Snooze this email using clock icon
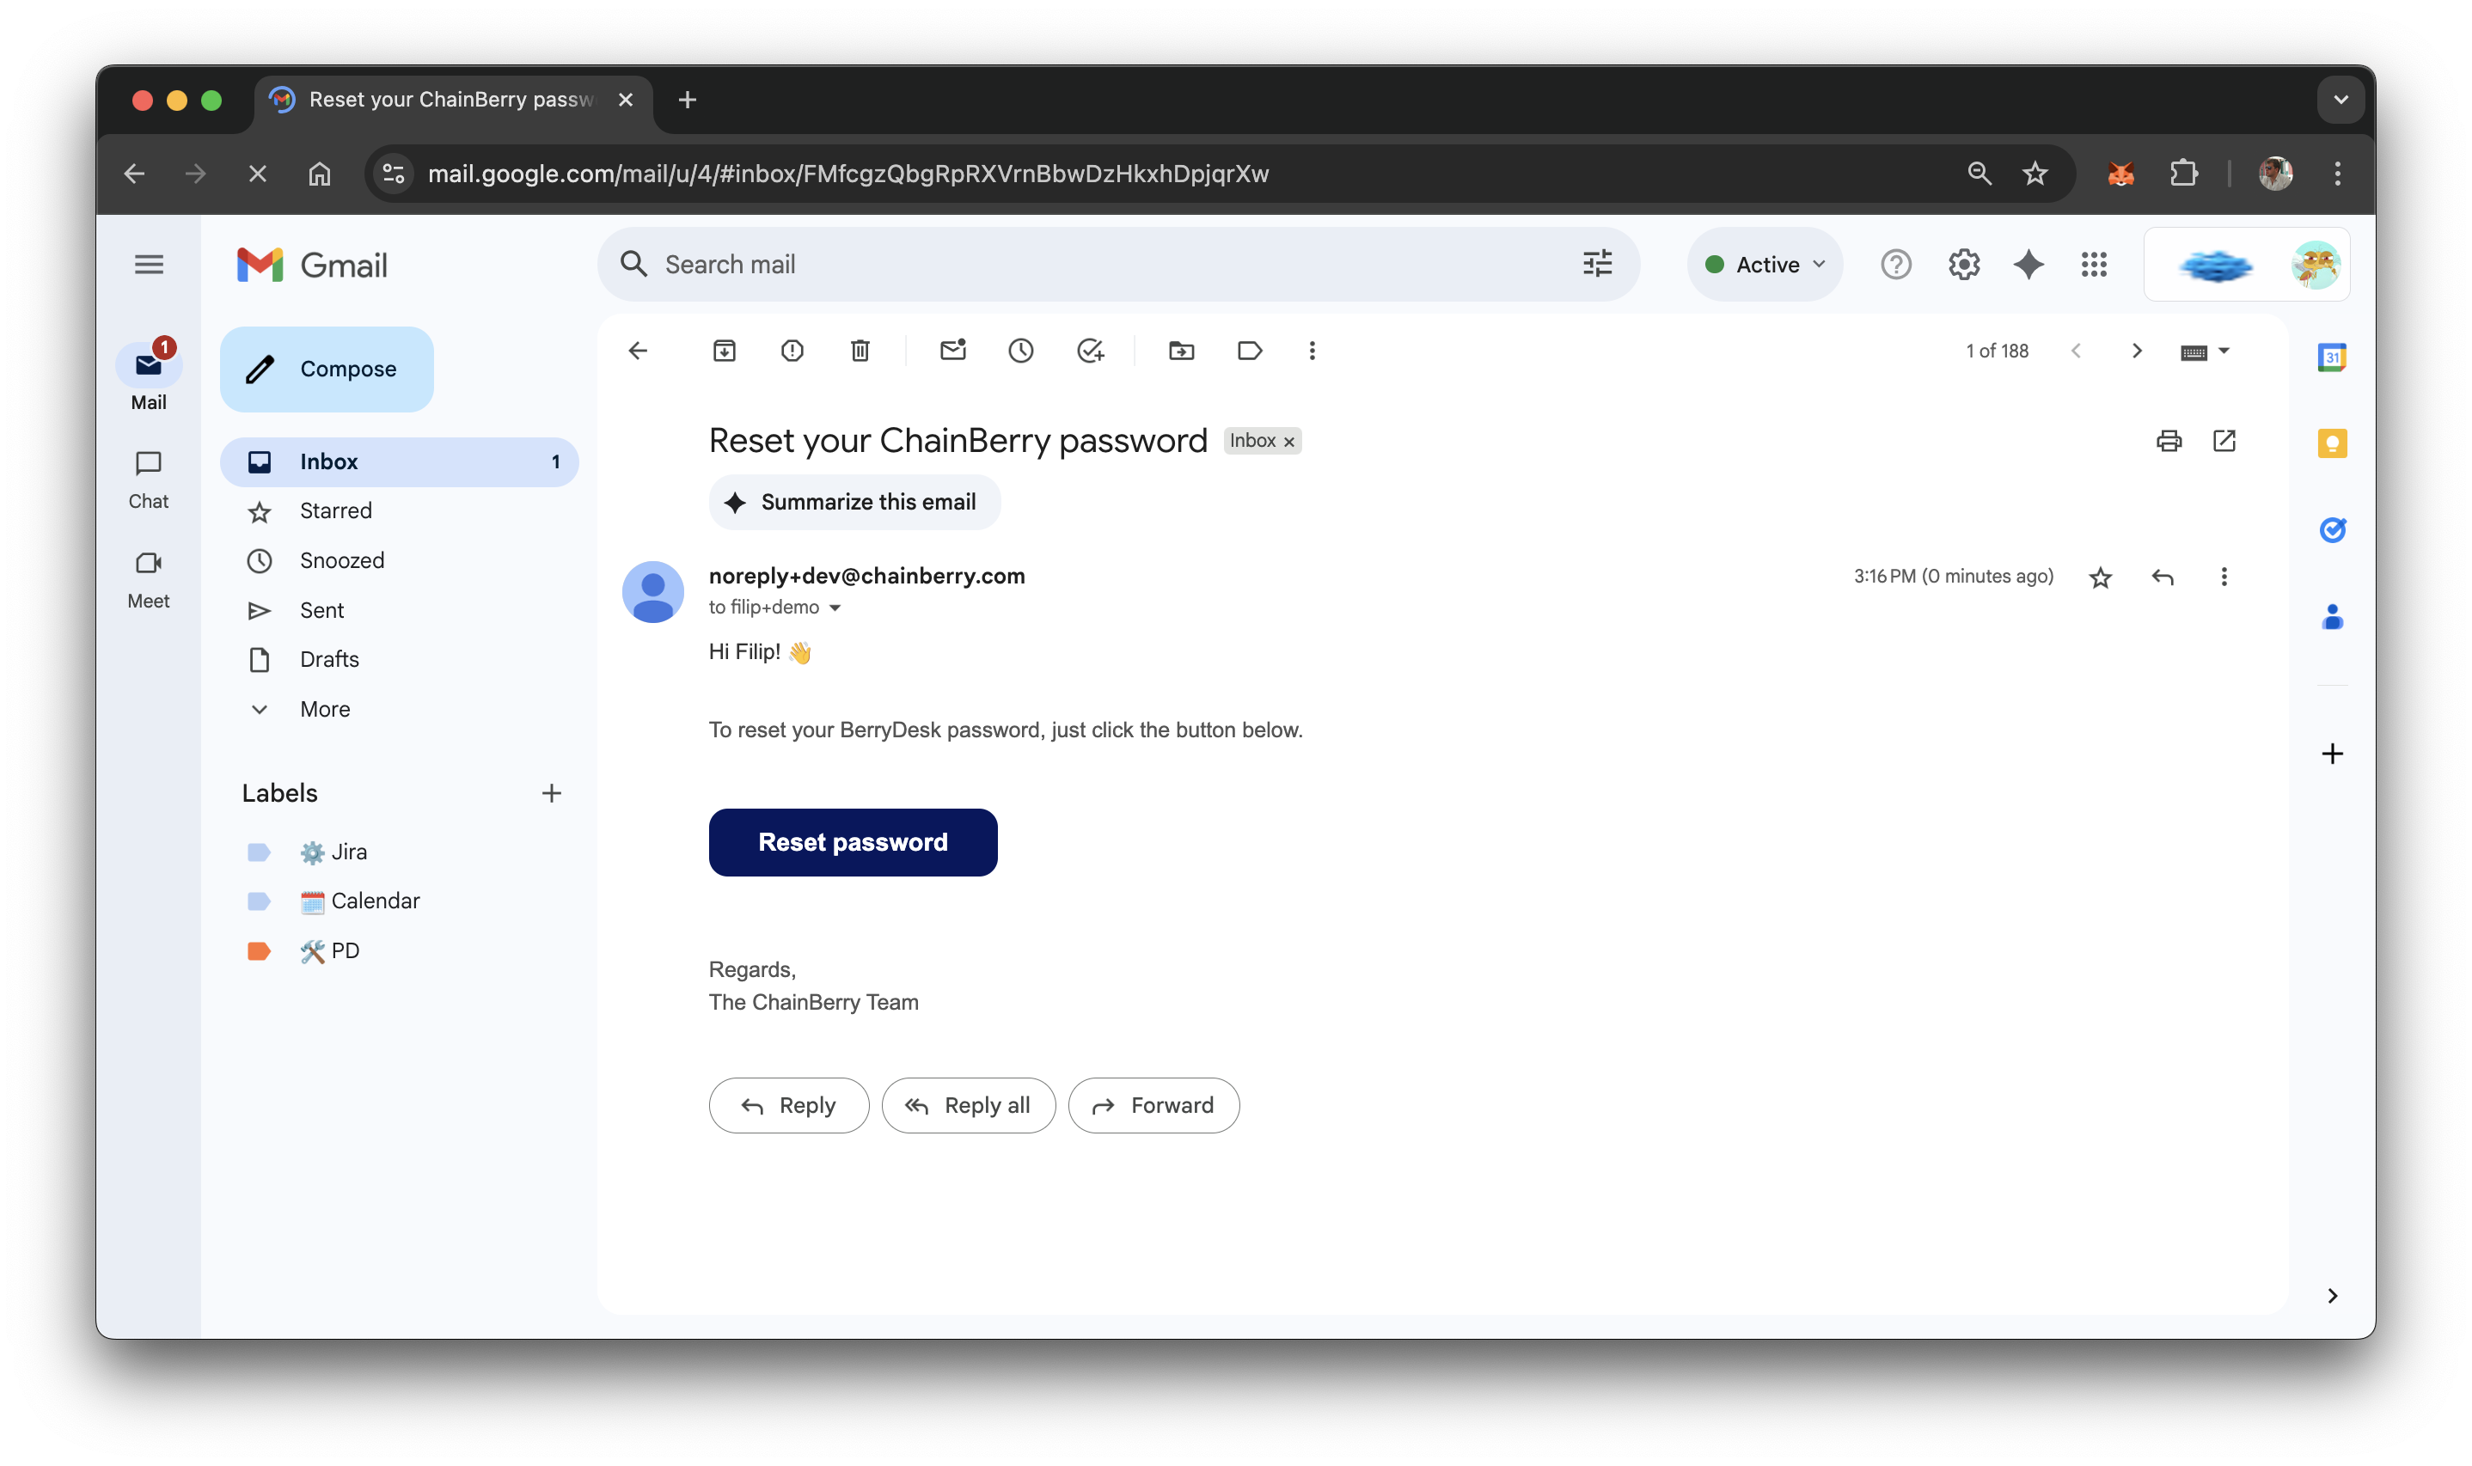 pos(1020,351)
